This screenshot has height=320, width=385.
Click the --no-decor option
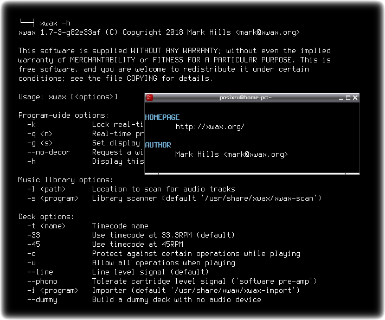[49, 152]
